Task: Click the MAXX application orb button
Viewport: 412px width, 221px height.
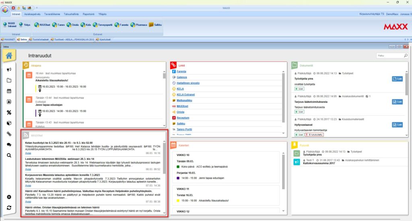Action: click(x=5, y=10)
